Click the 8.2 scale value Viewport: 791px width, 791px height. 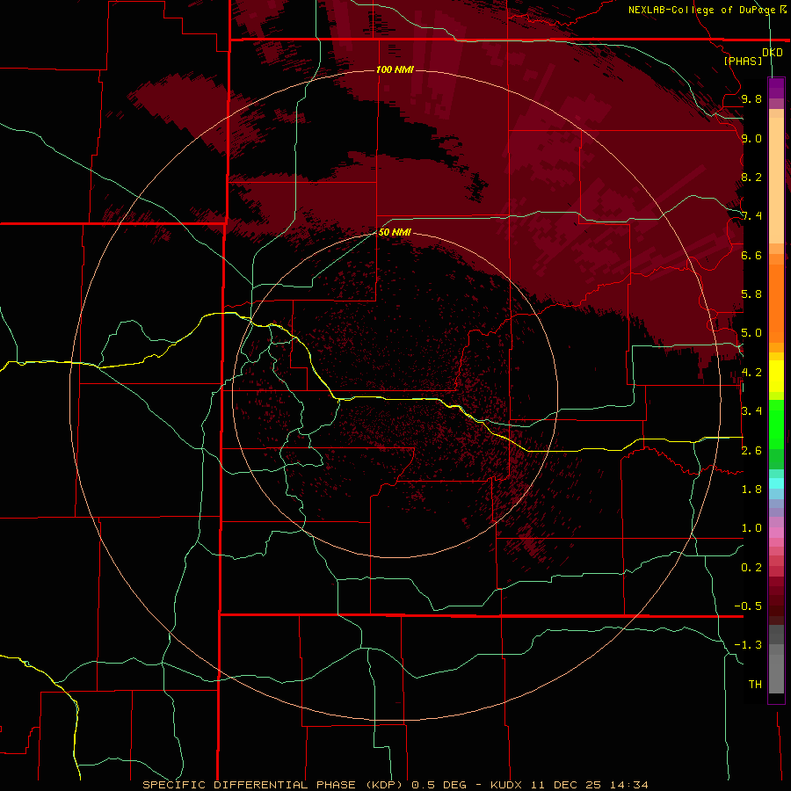click(751, 178)
